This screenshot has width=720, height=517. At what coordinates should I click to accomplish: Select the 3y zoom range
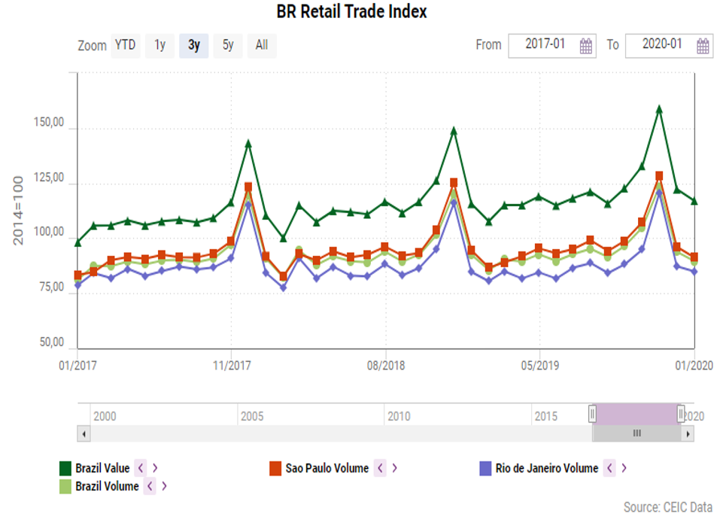pos(194,45)
